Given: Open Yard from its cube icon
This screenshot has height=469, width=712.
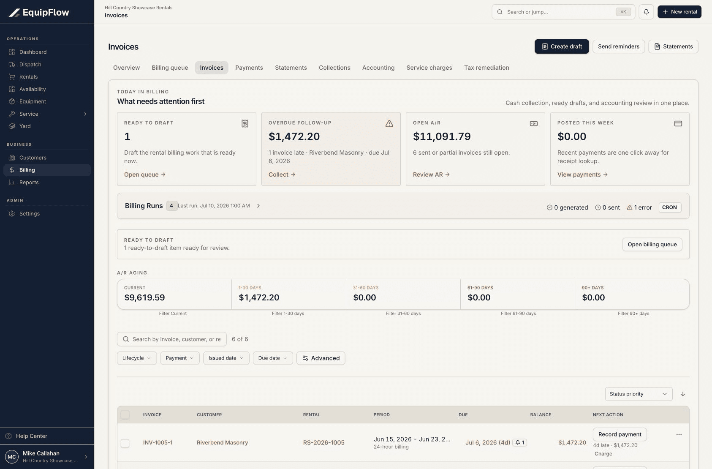Looking at the screenshot, I should point(12,126).
